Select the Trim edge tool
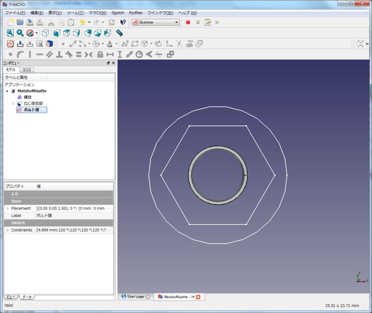This screenshot has height=313, width=372. tap(179, 44)
